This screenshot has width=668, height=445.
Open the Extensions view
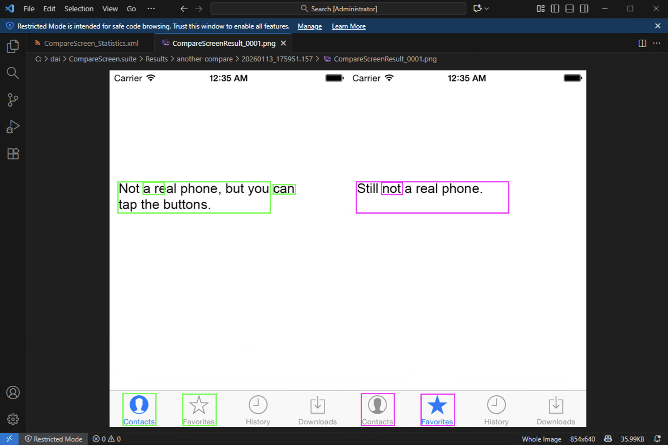point(13,154)
